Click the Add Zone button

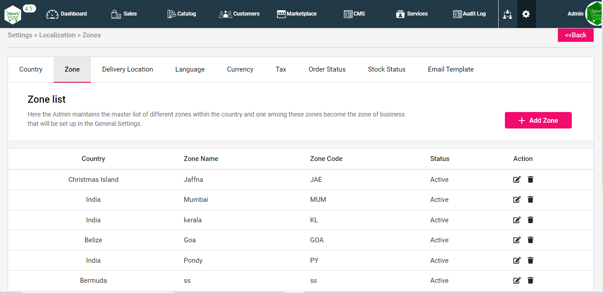(538, 120)
